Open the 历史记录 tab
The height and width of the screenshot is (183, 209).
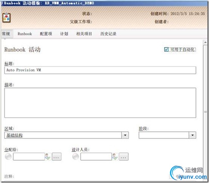108,34
